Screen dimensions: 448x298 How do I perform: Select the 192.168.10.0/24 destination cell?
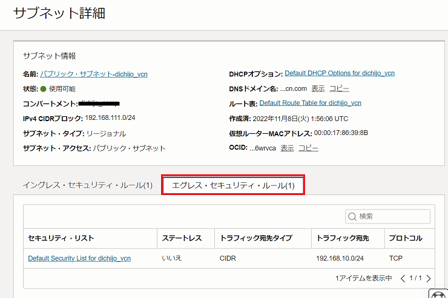340,258
